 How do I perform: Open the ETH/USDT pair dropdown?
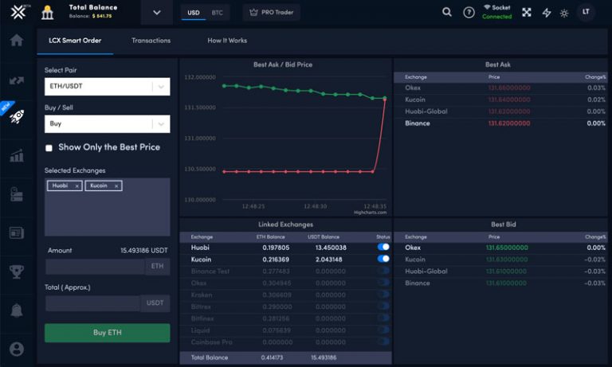click(108, 86)
